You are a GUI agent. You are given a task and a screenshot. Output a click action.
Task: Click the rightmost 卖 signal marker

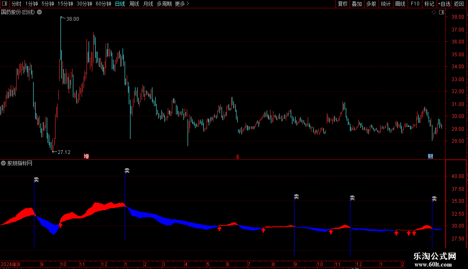434,199
